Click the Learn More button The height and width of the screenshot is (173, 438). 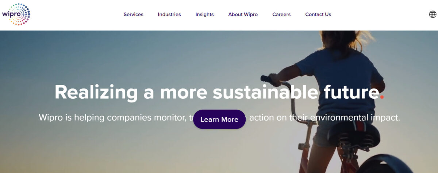point(219,119)
